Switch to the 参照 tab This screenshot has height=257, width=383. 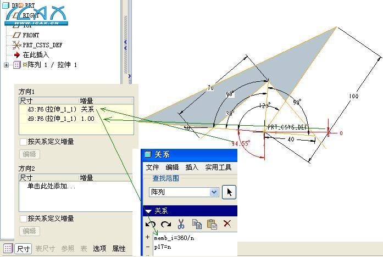(68, 249)
